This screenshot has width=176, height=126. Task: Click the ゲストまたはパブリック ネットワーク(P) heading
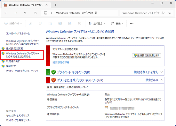[x=80, y=80]
